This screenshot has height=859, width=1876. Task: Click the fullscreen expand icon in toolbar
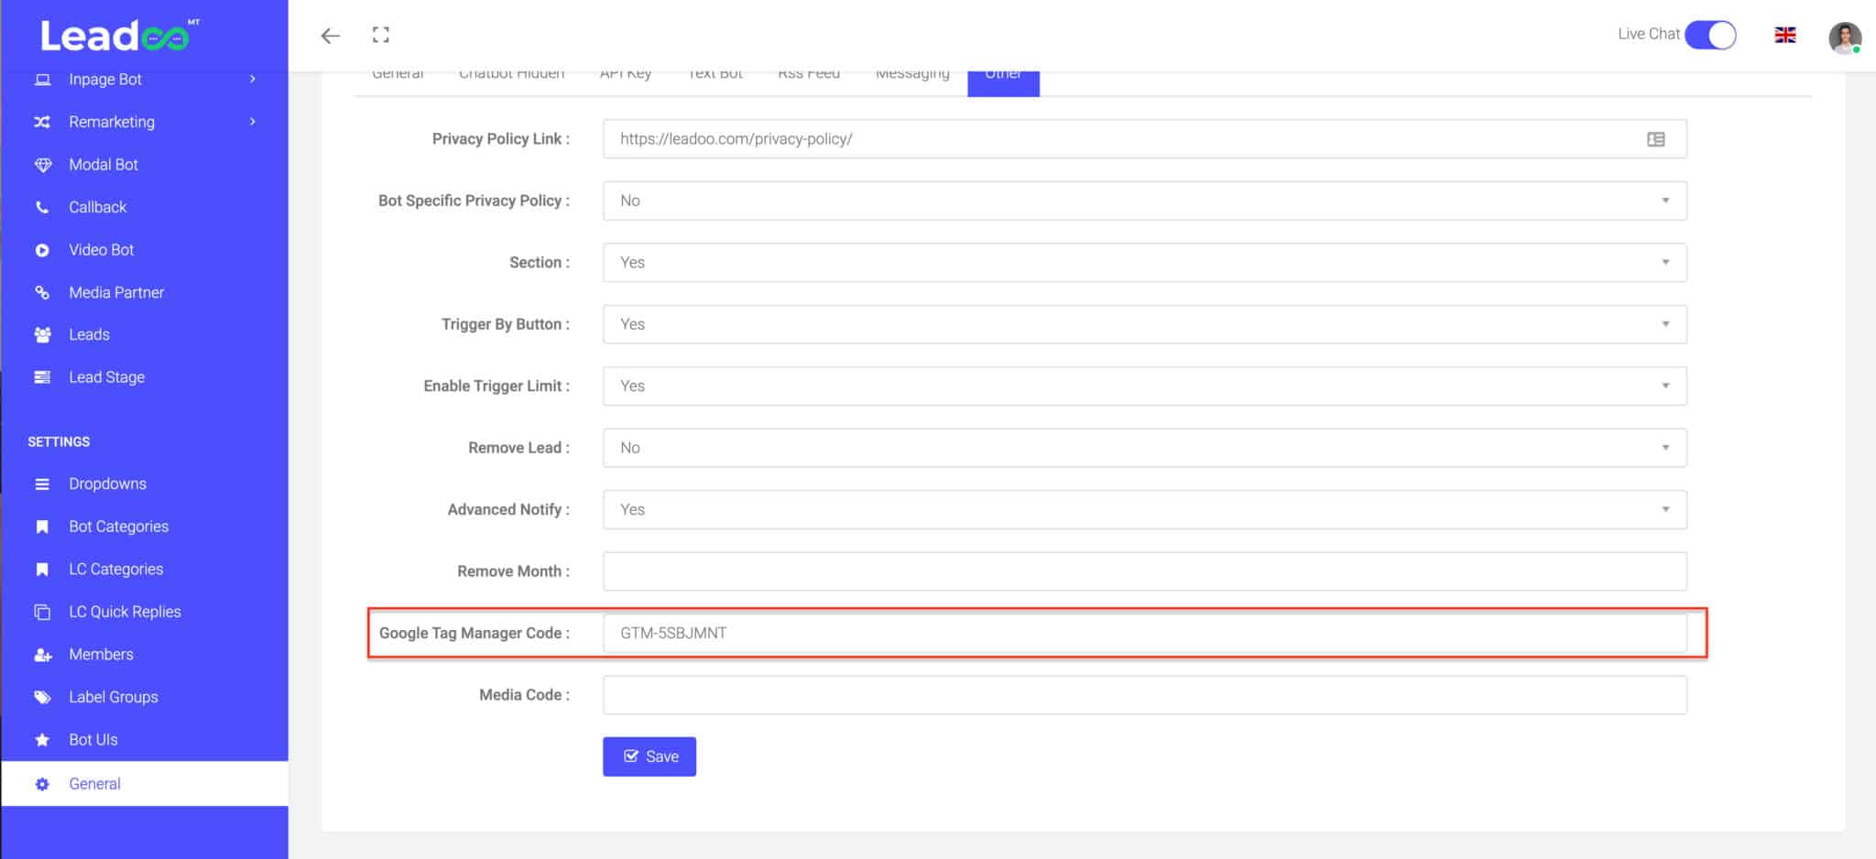click(x=381, y=35)
